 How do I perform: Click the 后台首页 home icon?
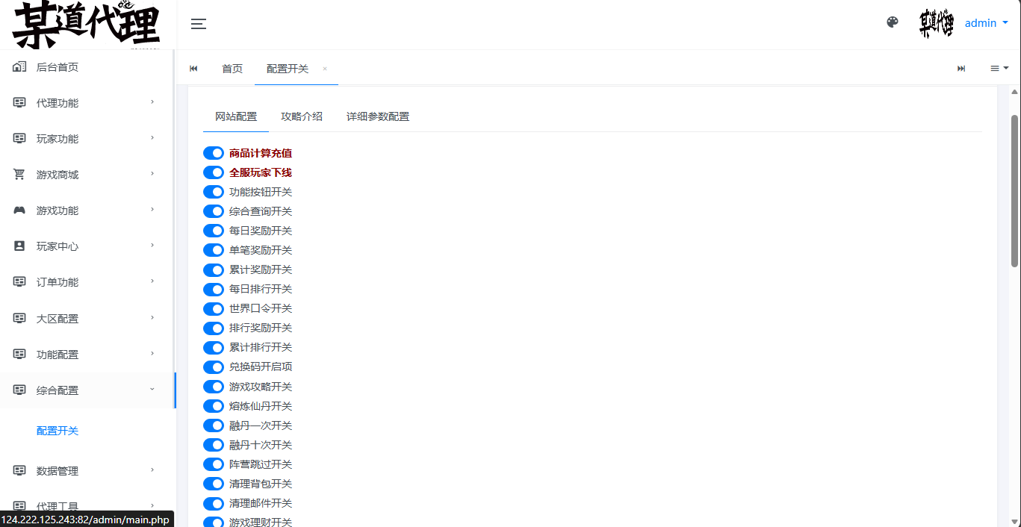coord(19,67)
